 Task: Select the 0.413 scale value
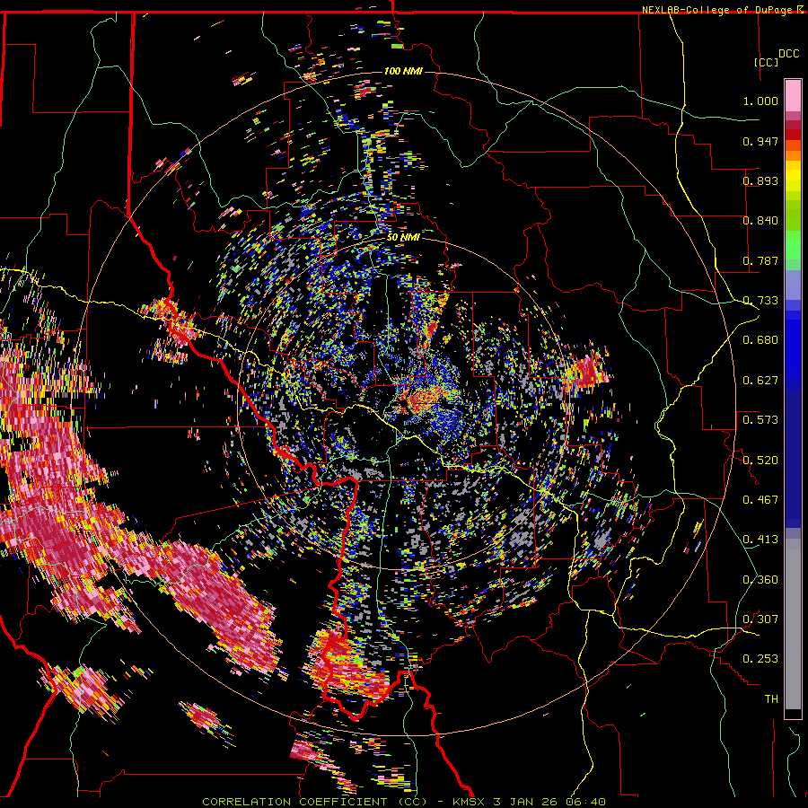pos(760,540)
